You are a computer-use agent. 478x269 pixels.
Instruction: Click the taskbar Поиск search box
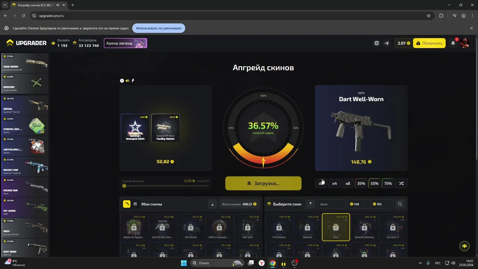pos(218,263)
